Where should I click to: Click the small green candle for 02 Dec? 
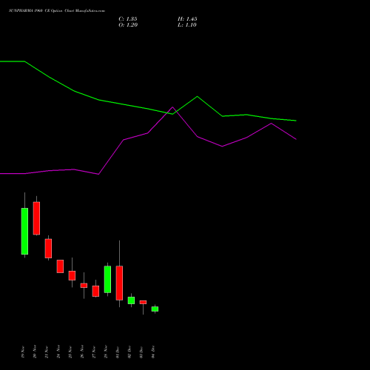click(x=131, y=300)
